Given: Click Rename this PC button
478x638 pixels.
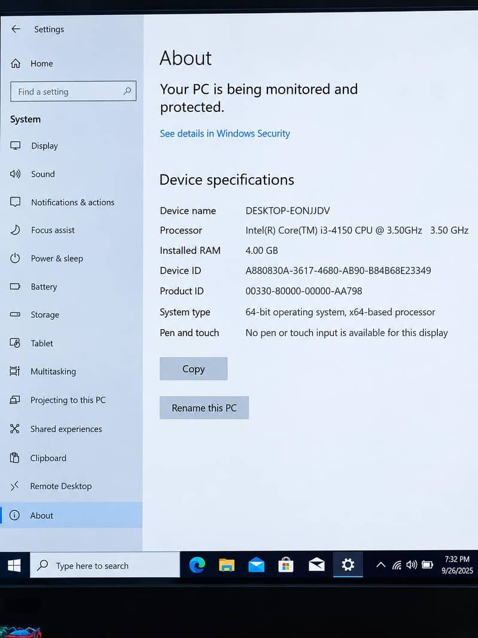Looking at the screenshot, I should point(204,408).
